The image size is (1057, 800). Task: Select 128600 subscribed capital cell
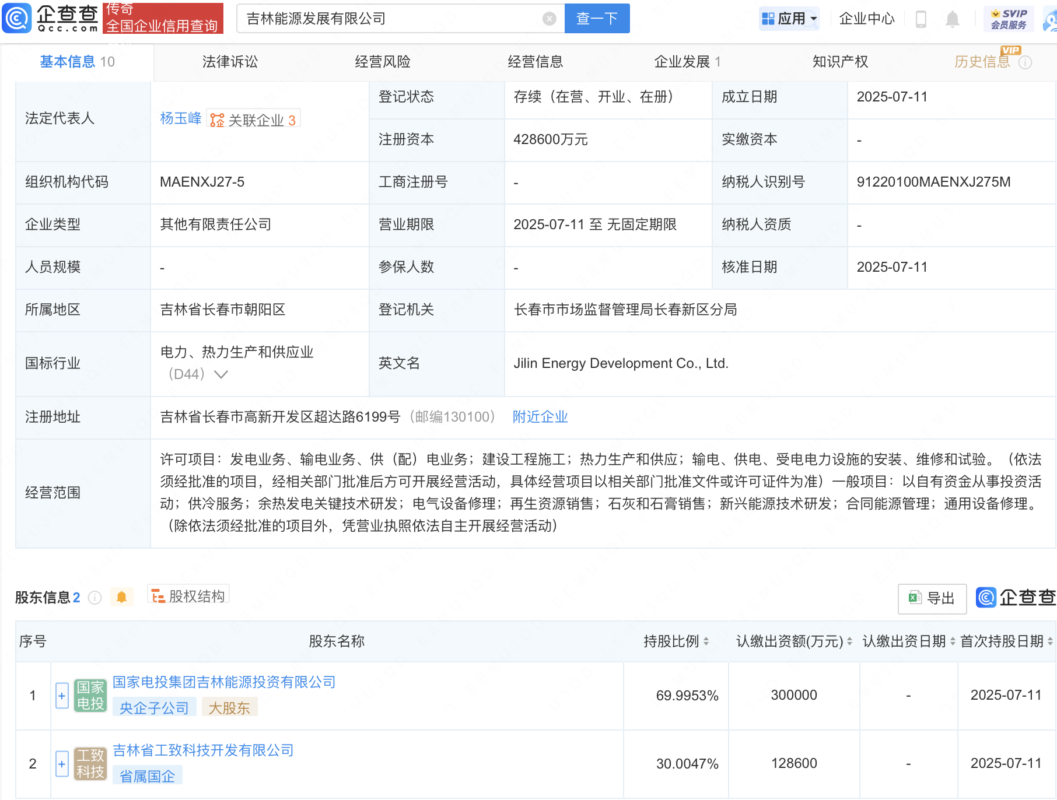point(794,763)
